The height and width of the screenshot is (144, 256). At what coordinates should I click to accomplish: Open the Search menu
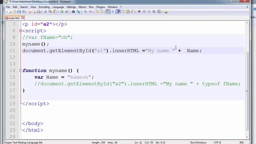[x=24, y=7]
